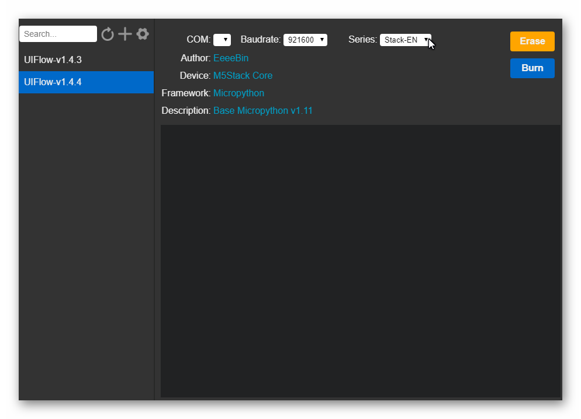This screenshot has width=581, height=419.
Task: Click the refresh firmware list icon
Action: (108, 34)
